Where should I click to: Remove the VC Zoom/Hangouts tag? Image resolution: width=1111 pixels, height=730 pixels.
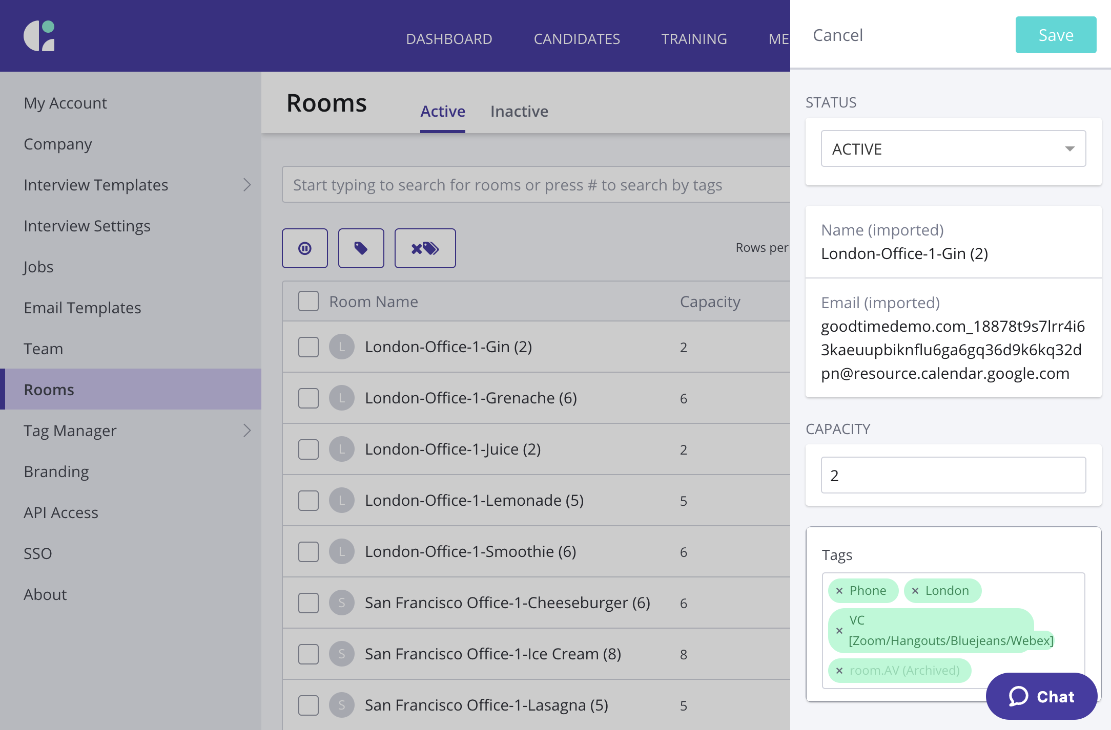coord(839,631)
